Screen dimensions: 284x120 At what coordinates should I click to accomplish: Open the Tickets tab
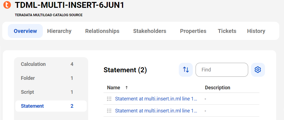click(227, 31)
